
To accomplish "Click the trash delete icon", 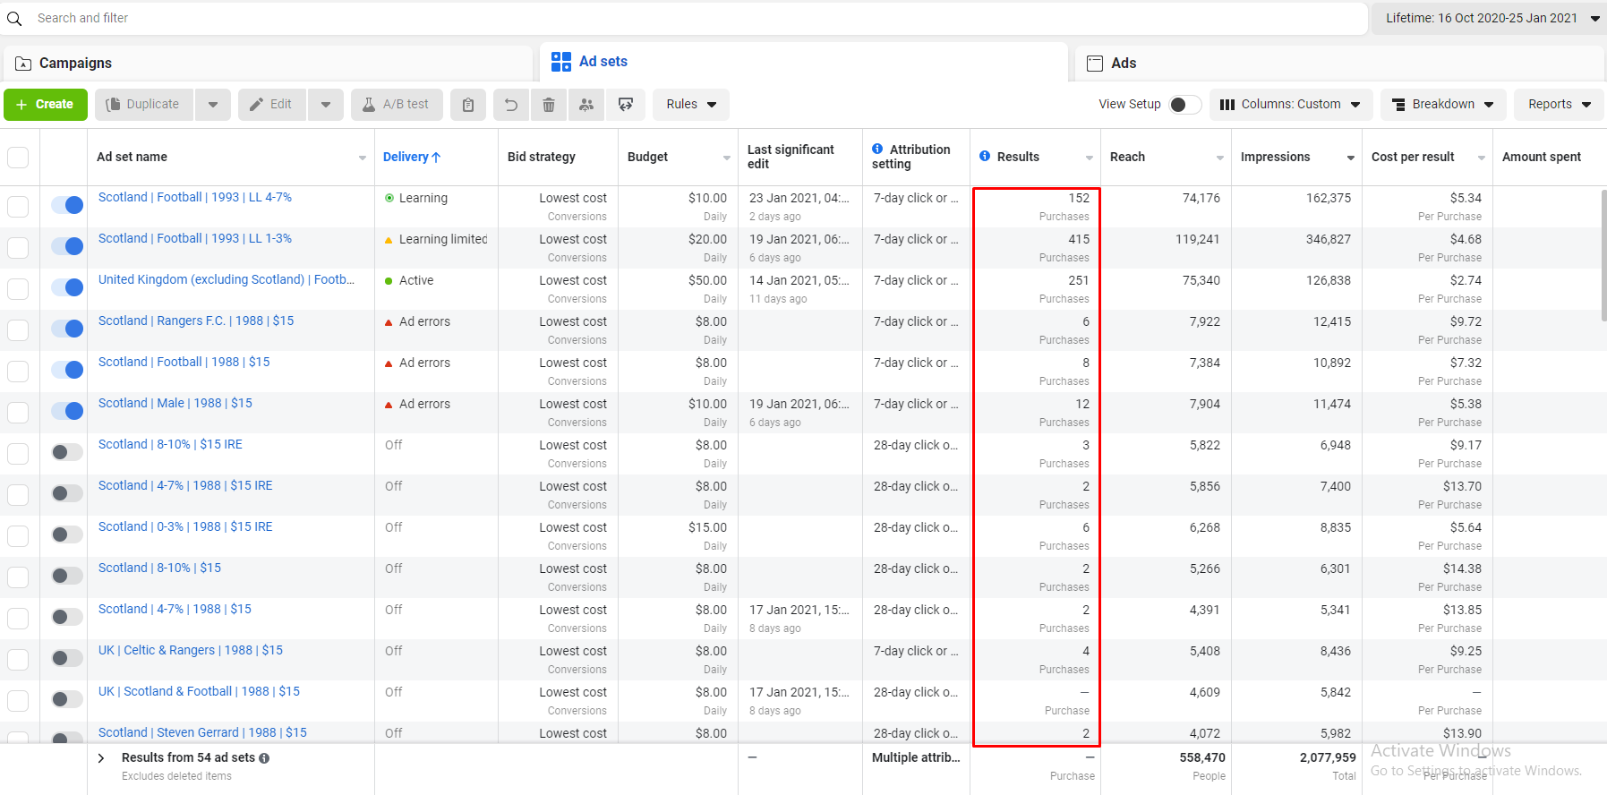I will (x=549, y=105).
